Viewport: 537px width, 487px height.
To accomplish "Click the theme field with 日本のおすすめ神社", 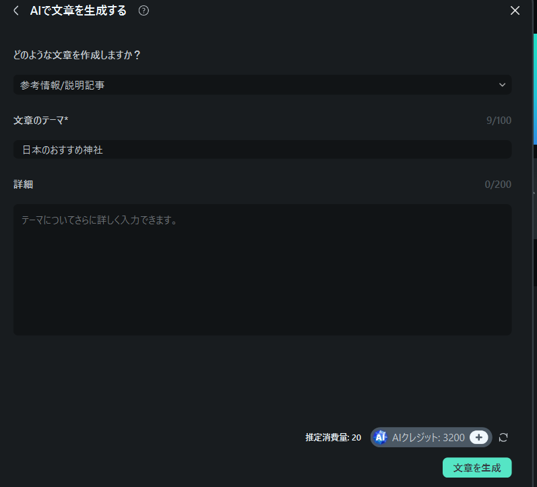I will 262,150.
